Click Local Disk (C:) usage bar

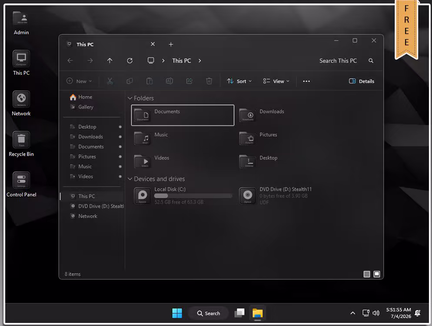coord(193,196)
